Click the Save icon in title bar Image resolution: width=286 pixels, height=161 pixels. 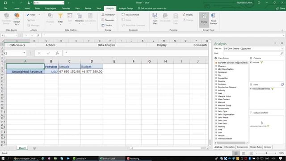point(5,3)
